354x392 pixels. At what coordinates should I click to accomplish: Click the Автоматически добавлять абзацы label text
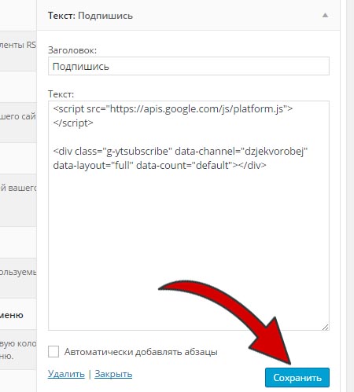141,352
